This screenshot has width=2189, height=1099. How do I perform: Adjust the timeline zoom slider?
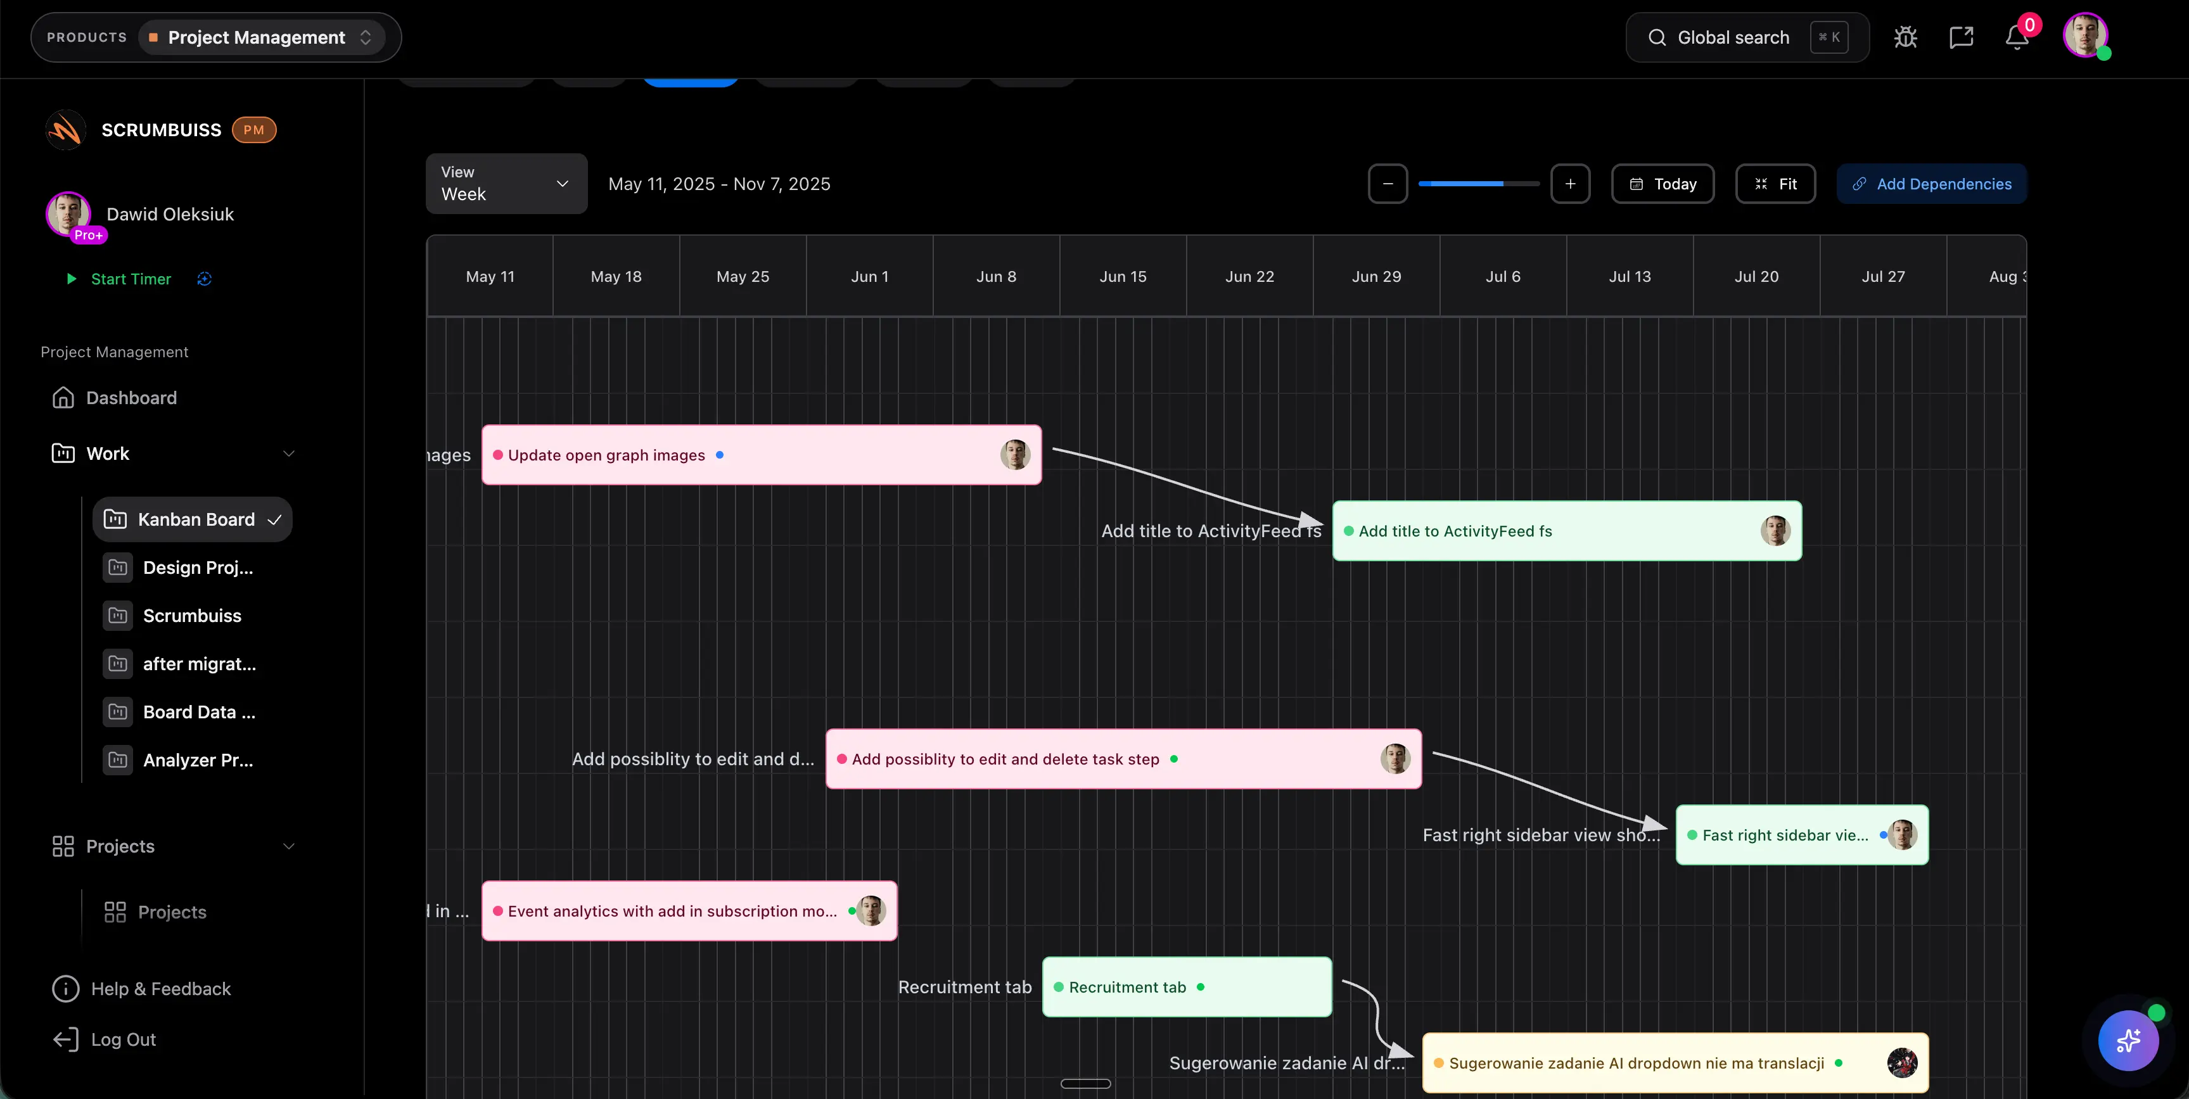1479,184
